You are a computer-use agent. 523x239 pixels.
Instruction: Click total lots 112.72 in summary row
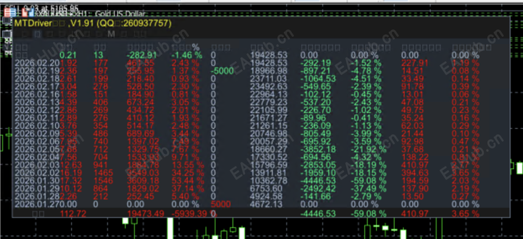pos(73,214)
